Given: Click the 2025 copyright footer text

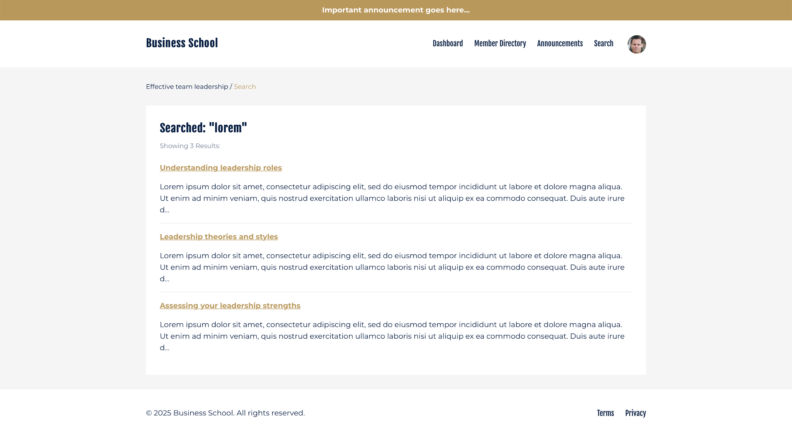Looking at the screenshot, I should click(225, 413).
